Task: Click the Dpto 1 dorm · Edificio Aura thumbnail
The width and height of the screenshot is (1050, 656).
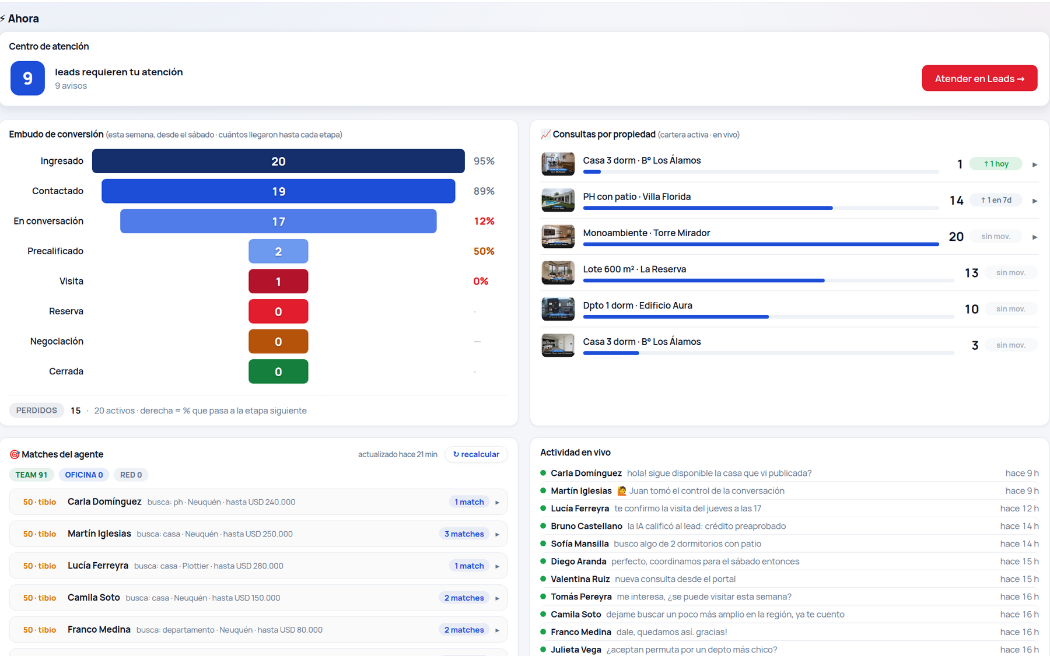Action: tap(558, 308)
